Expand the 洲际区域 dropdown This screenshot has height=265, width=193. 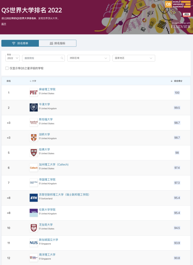coord(89,58)
